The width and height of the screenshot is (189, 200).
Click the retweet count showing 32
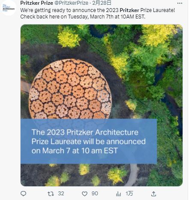pyautogui.click(x=61, y=194)
